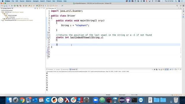Open Zoom from the Dock
This screenshot has height=104, width=185.
96,100
